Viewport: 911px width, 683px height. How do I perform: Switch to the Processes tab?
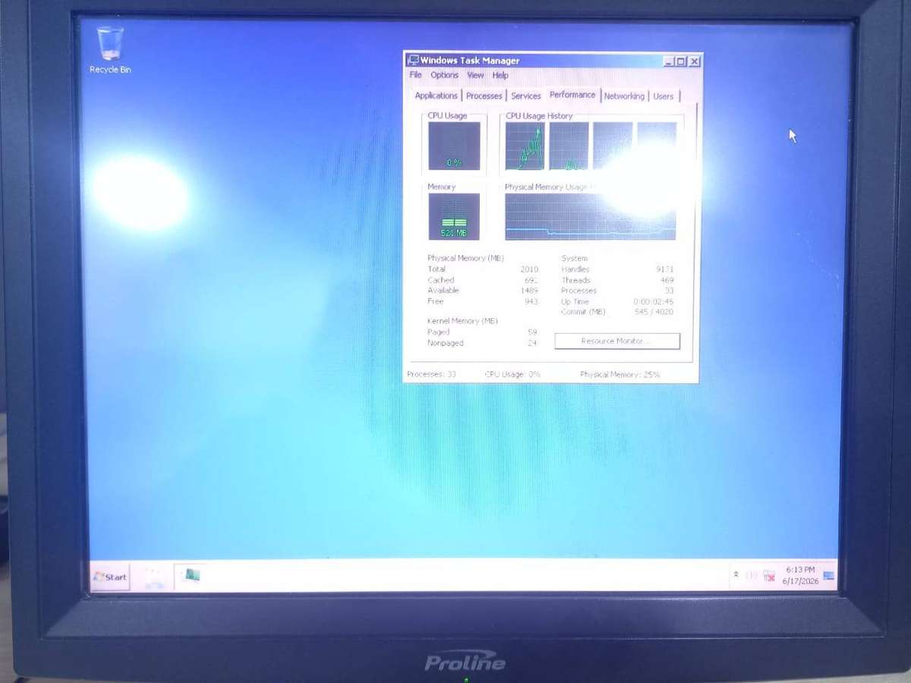tap(484, 96)
